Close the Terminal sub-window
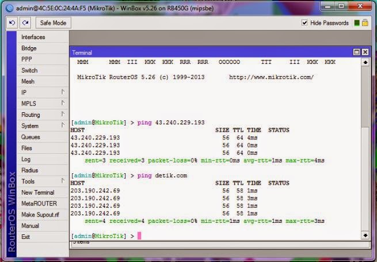Screen dimensions: 377x262 [x=365, y=52]
